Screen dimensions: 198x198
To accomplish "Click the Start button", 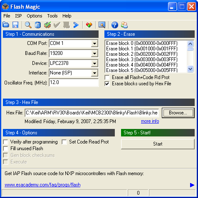I will 158,144.
